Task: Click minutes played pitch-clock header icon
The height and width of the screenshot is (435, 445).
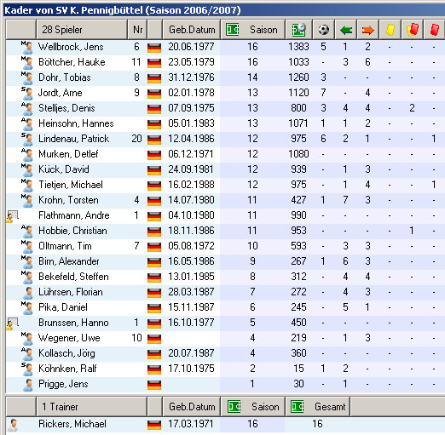Action: point(298,30)
